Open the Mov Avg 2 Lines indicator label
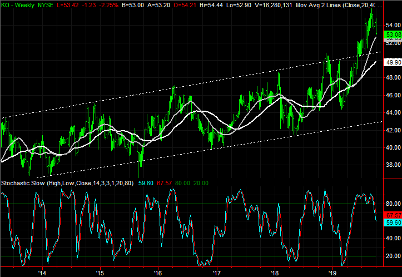 (339, 5)
